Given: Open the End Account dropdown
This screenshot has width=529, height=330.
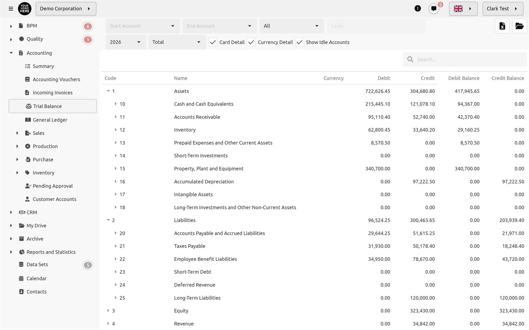Looking at the screenshot, I should (x=220, y=26).
